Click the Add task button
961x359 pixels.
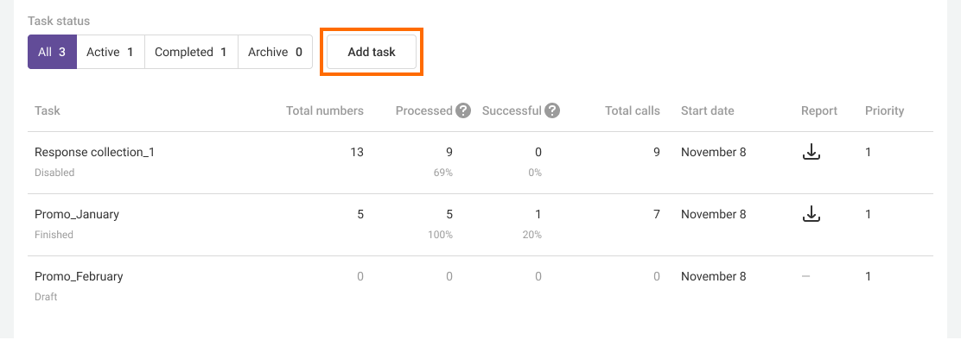(372, 52)
